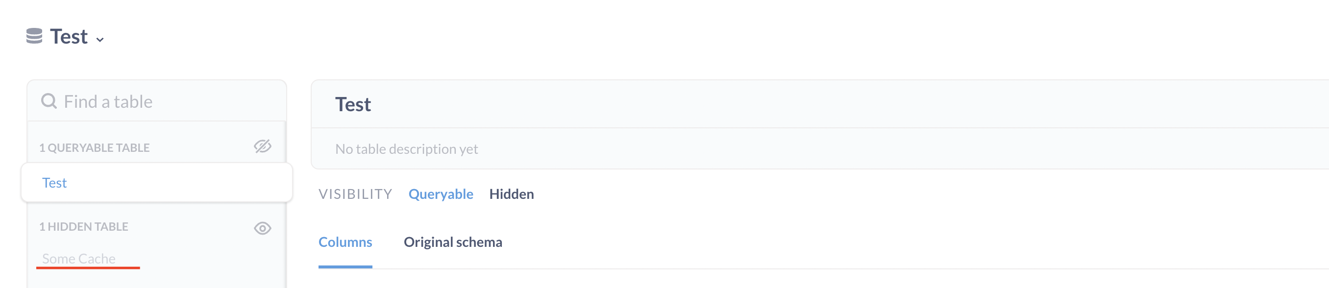Expand the 1 QUERYABLE TABLE section header

95,147
